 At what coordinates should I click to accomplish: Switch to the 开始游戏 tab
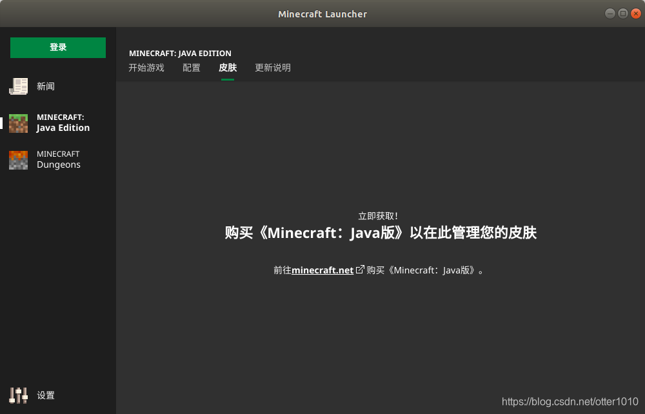click(146, 68)
